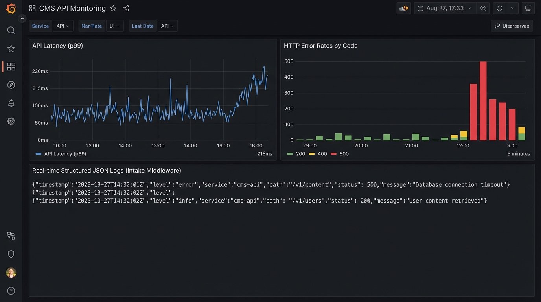
Task: Open the zoom out time range magnifier
Action: pyautogui.click(x=483, y=8)
